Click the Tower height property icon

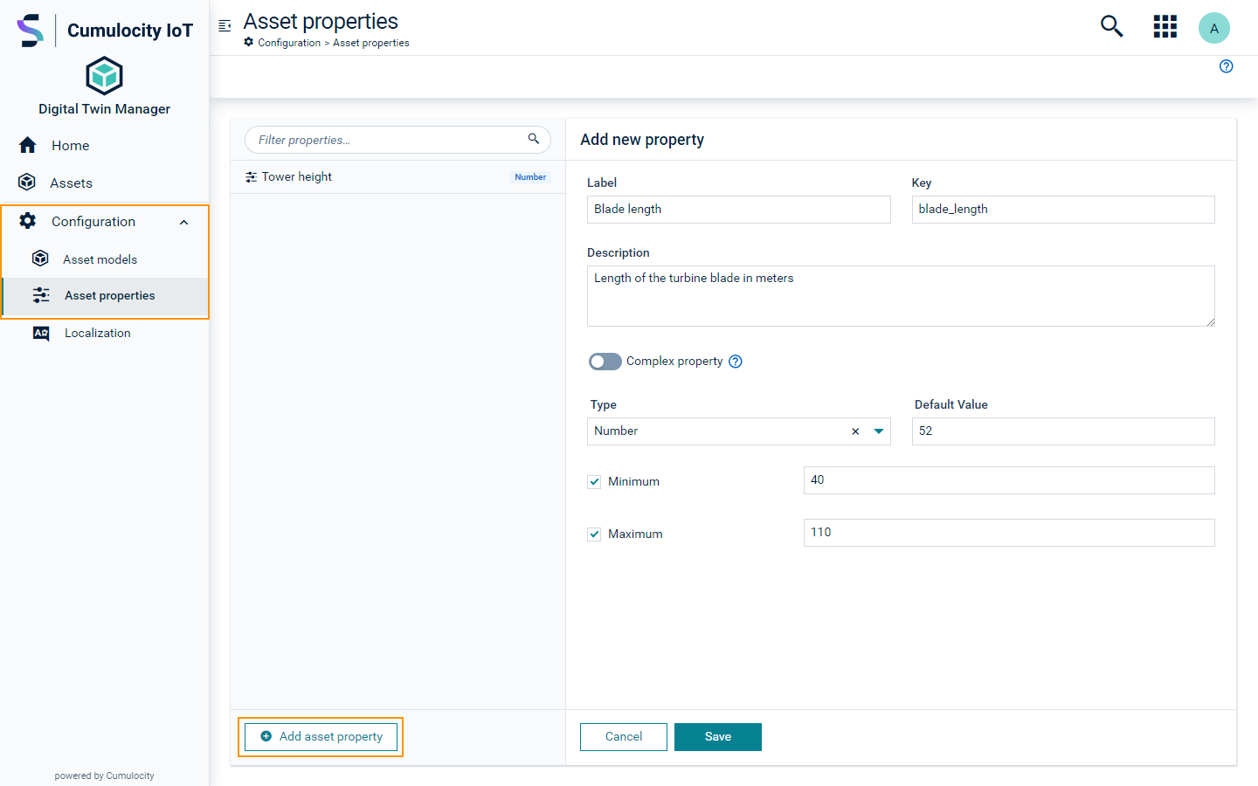(251, 176)
